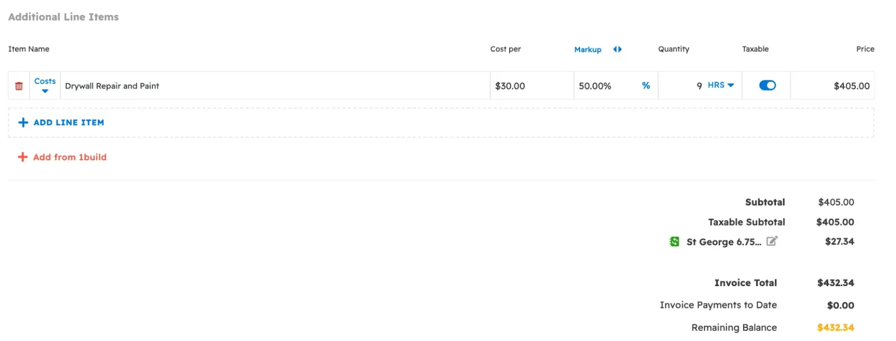Click the red plus icon beside Add from 1build

[x=22, y=157]
